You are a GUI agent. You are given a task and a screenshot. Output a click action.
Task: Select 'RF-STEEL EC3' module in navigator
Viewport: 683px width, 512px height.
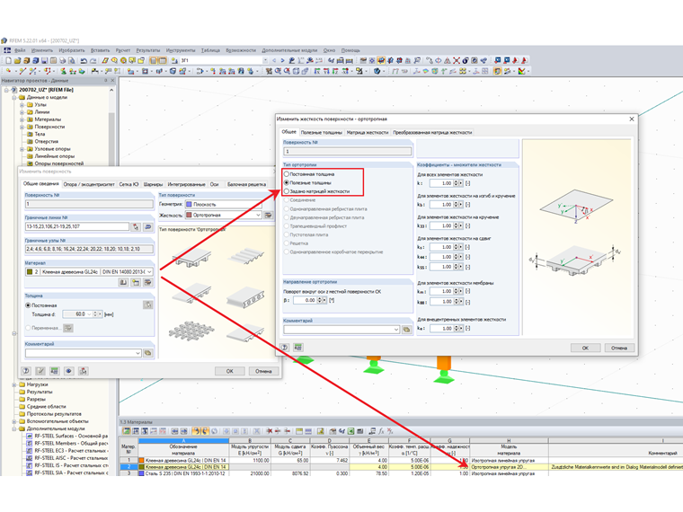(x=71, y=451)
